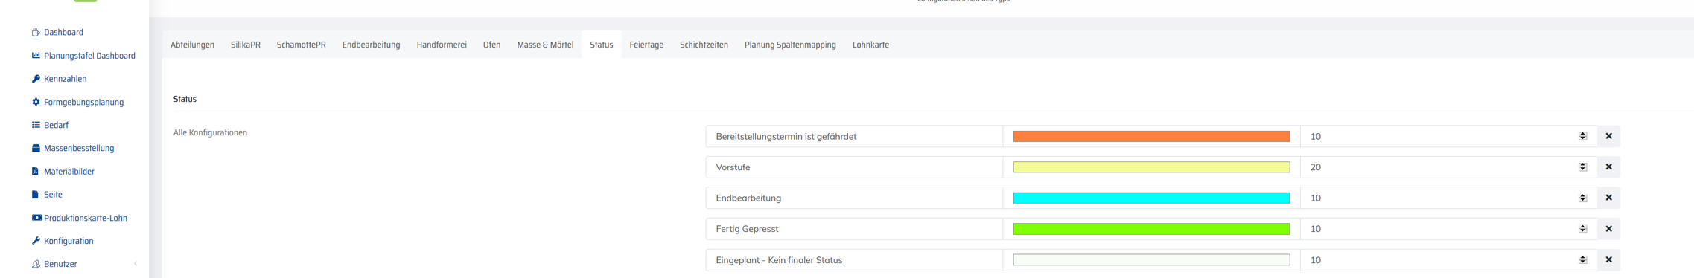Open the cyan Endbearbeitung color swatch
The width and height of the screenshot is (1694, 278).
point(1151,198)
